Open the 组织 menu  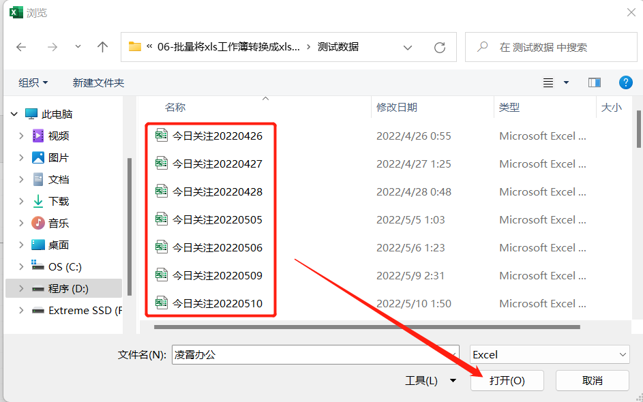coord(33,82)
